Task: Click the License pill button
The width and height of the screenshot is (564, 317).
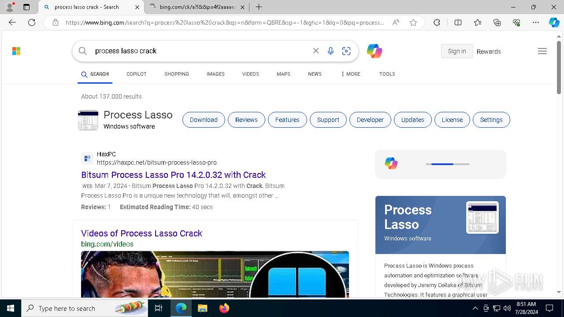Action: 452,120
